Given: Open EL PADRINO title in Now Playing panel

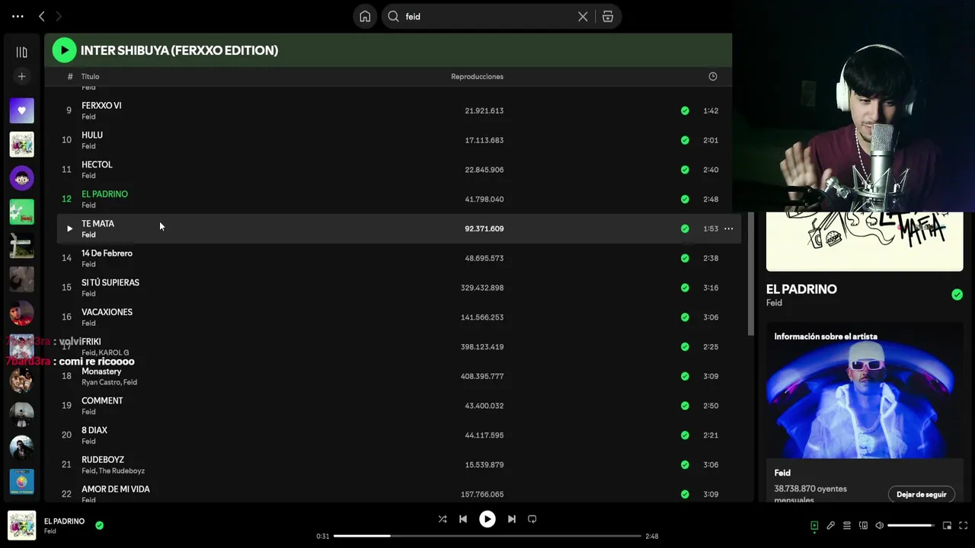Looking at the screenshot, I should pyautogui.click(x=801, y=289).
